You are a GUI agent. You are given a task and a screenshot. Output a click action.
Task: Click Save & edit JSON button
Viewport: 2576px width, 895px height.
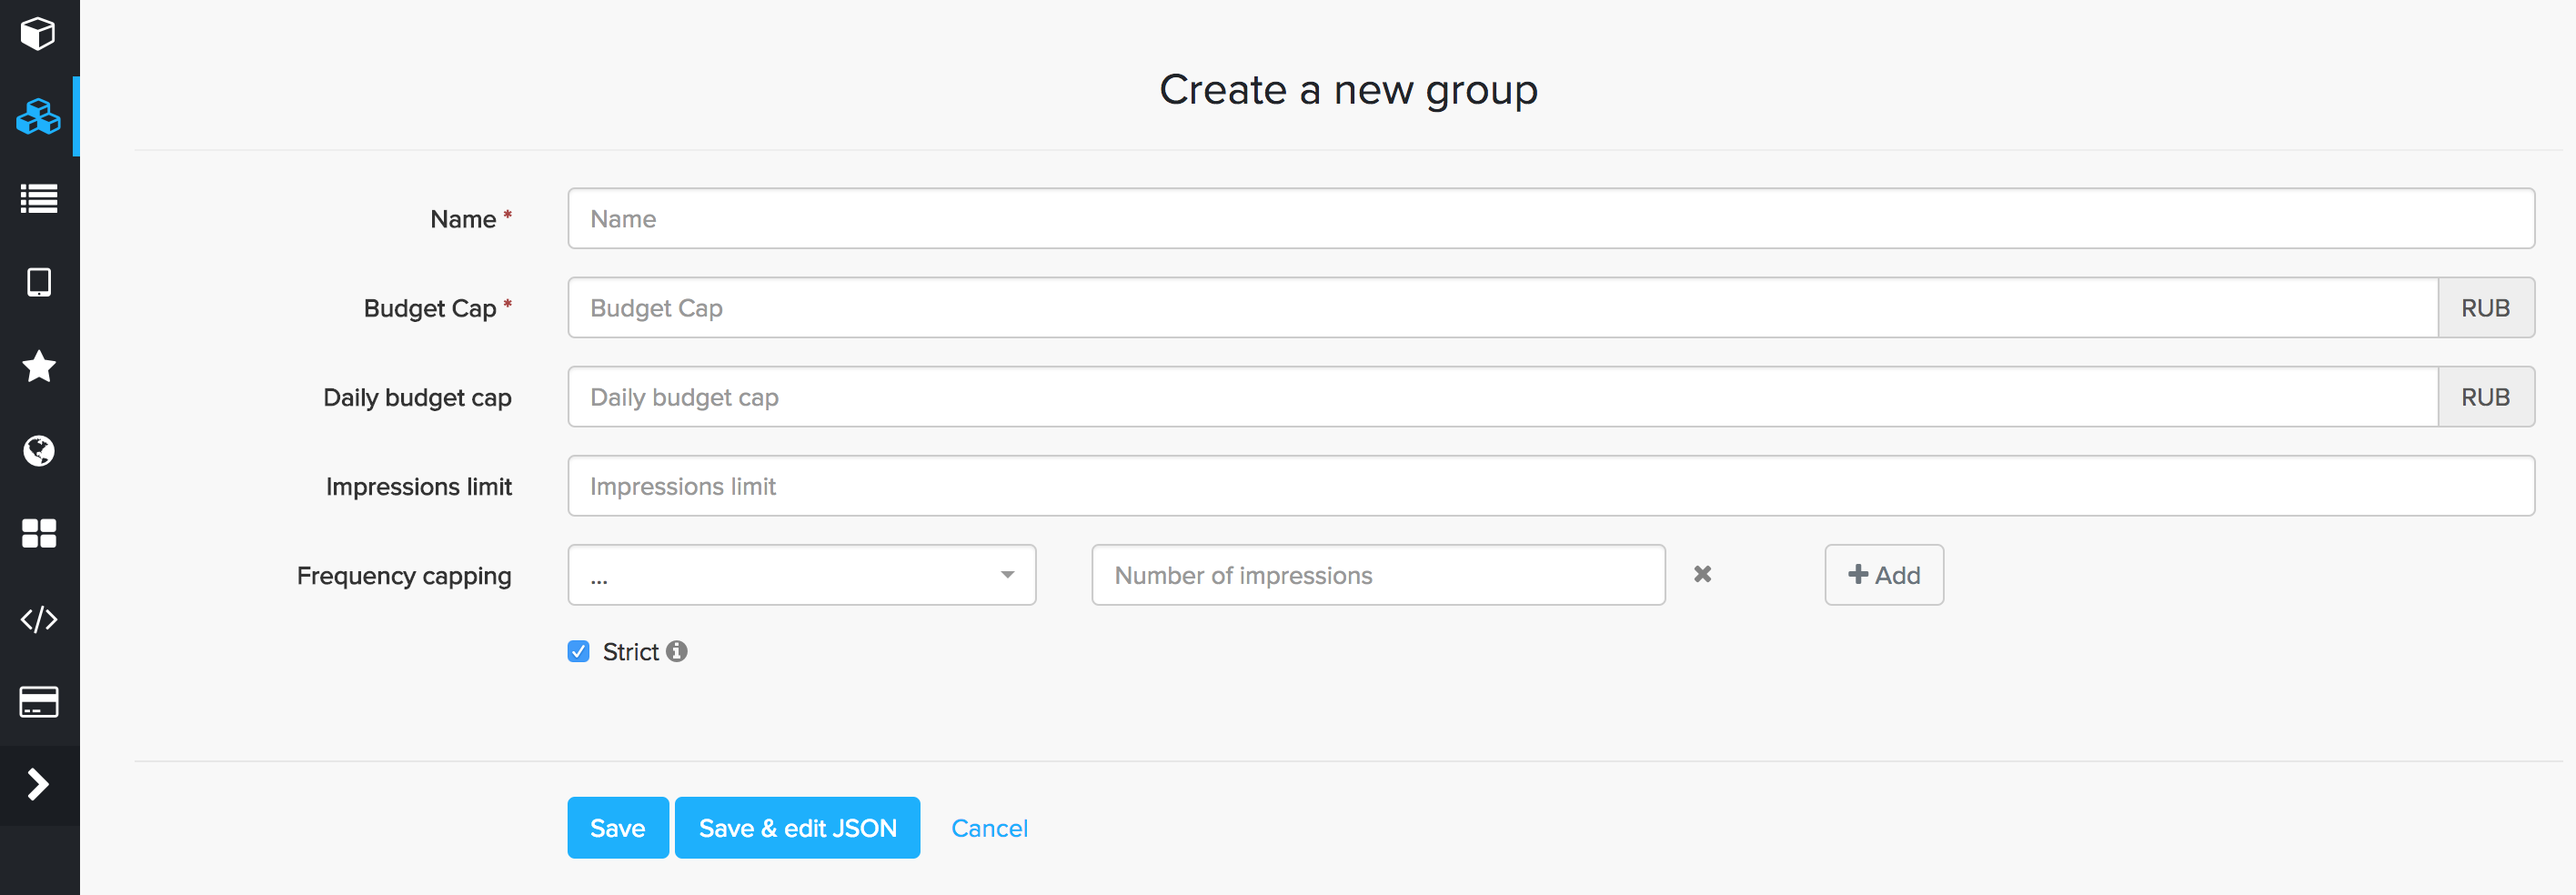797,828
